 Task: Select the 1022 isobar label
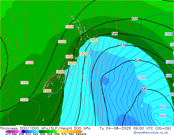[x=94, y=40]
